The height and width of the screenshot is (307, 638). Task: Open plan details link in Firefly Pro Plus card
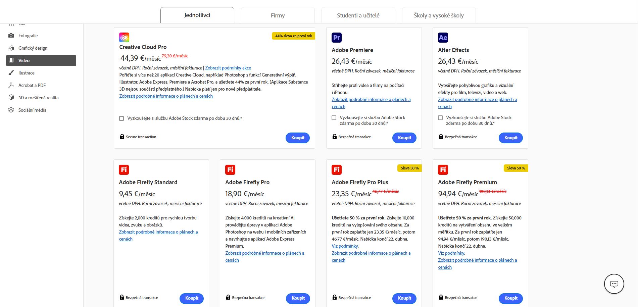coord(371,257)
